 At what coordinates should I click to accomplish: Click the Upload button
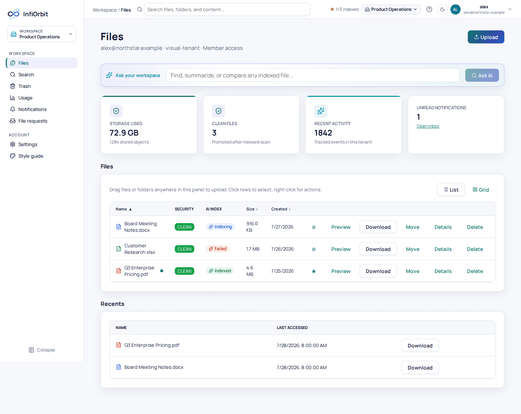486,37
